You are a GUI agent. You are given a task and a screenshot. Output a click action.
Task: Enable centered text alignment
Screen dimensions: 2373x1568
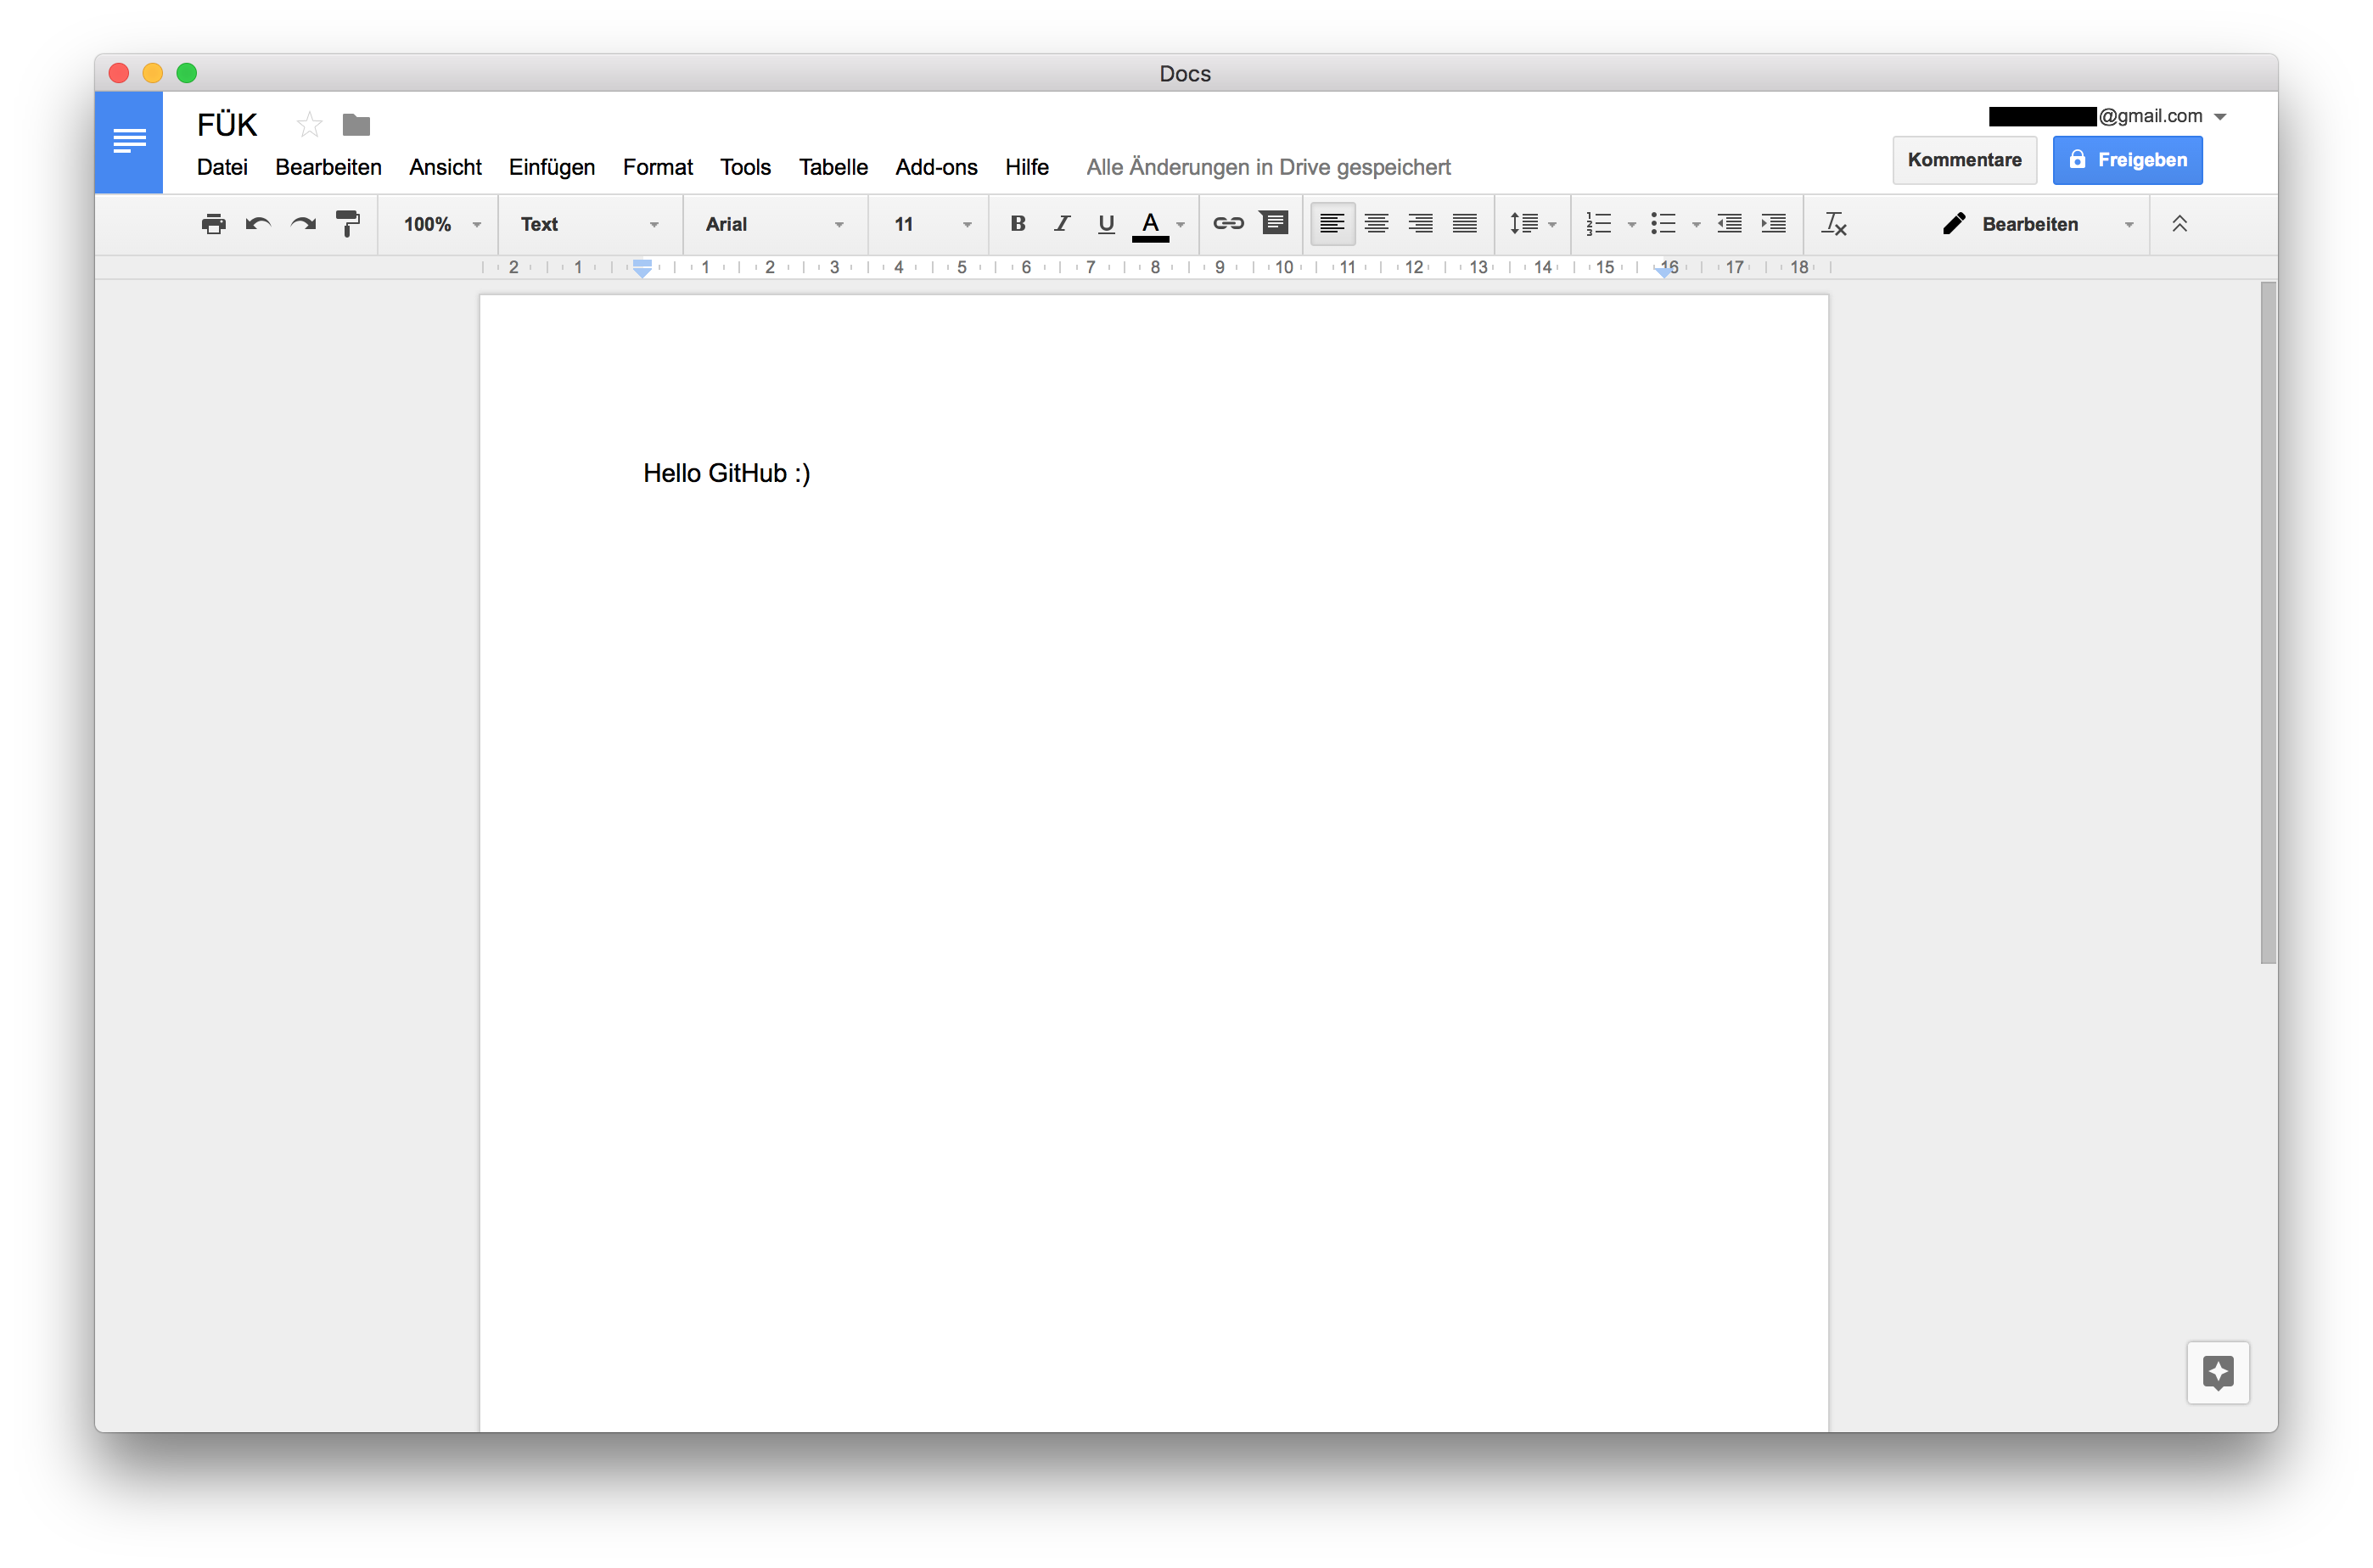coord(1377,224)
